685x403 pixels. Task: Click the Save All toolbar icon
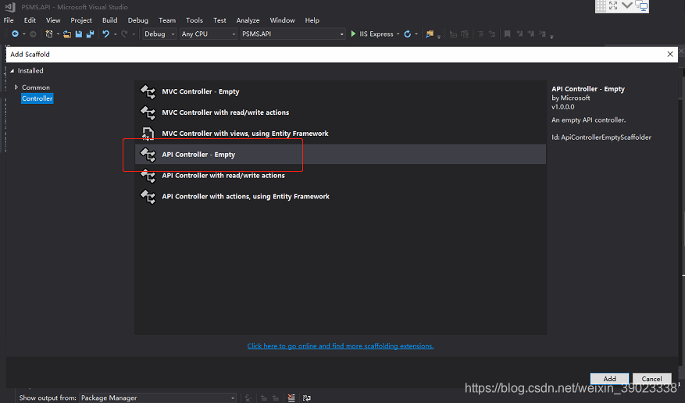click(x=91, y=34)
